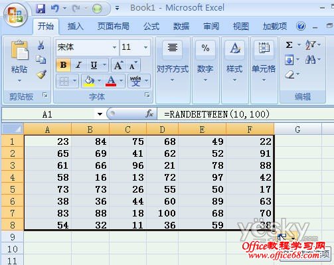Screen dimensions: 334x265
Task: Select the cell containing 100
Action: [x=162, y=213]
